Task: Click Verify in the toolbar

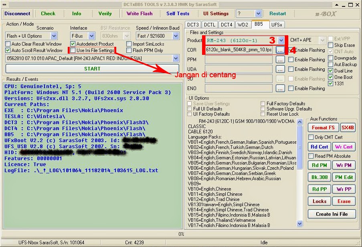Action: point(105,14)
